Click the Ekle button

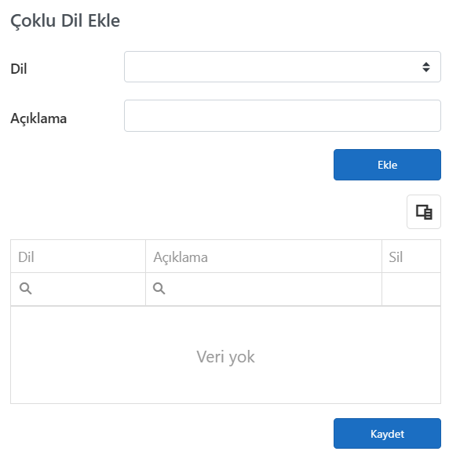pos(387,165)
